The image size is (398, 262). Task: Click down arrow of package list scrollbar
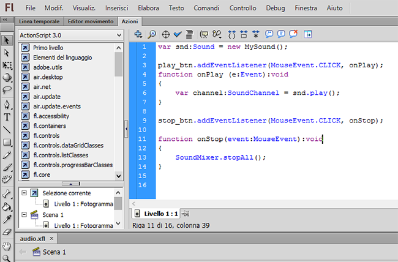point(119,176)
